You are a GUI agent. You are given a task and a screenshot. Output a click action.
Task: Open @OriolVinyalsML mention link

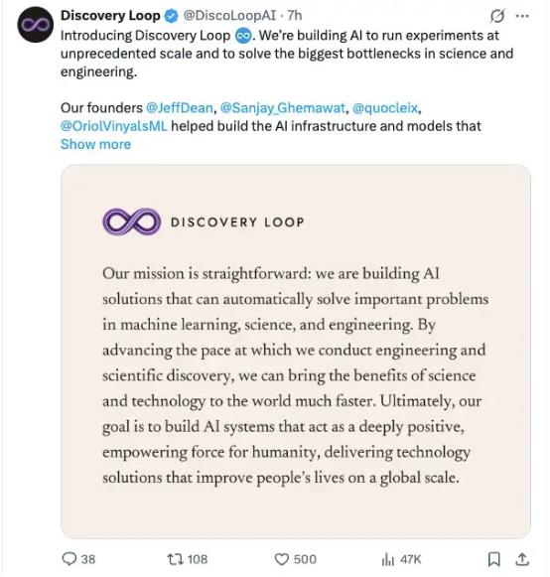point(114,126)
